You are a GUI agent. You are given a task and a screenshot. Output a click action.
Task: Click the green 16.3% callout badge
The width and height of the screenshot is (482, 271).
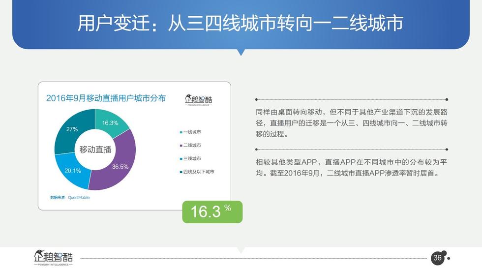[x=212, y=211]
